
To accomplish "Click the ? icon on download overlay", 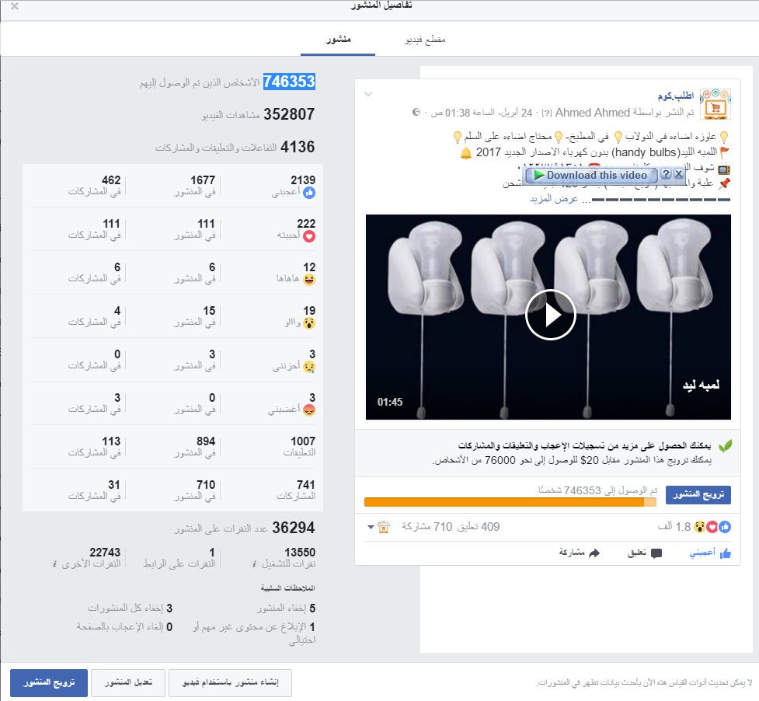I will point(666,174).
